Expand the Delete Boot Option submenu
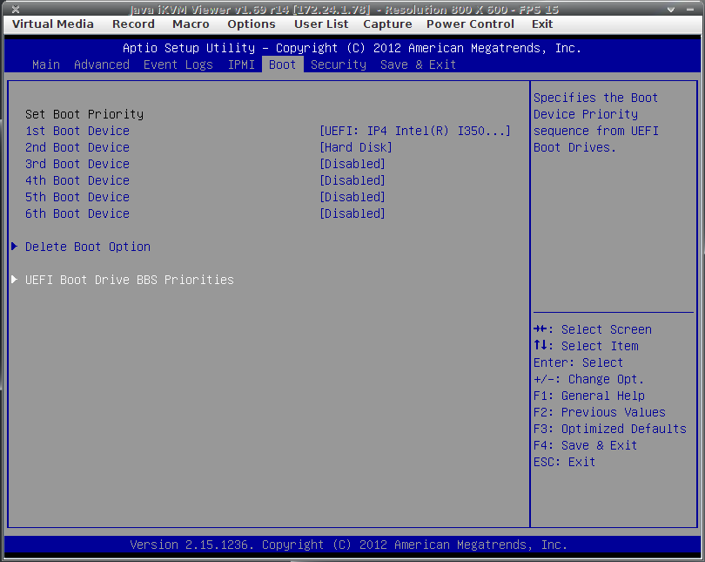This screenshot has width=705, height=562. pos(88,247)
